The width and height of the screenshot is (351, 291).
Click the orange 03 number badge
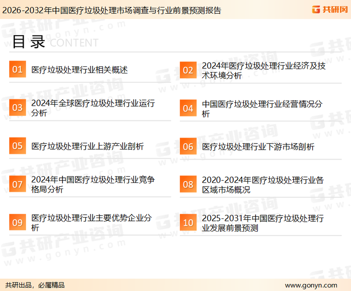coord(17,108)
